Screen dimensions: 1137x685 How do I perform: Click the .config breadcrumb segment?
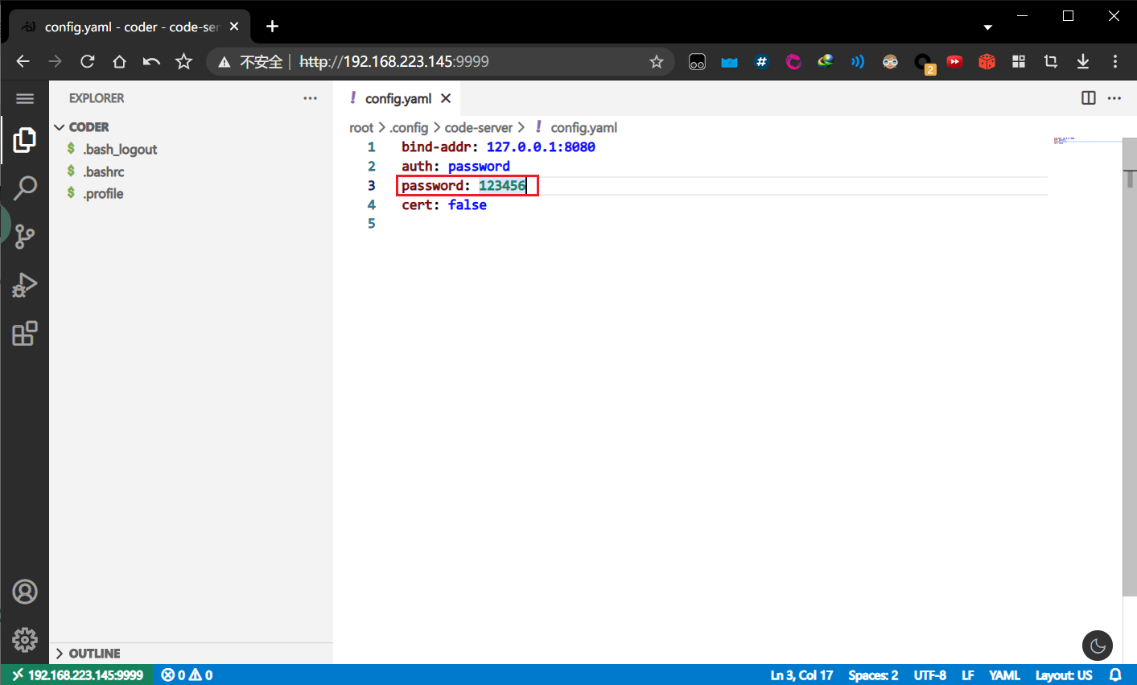(409, 127)
